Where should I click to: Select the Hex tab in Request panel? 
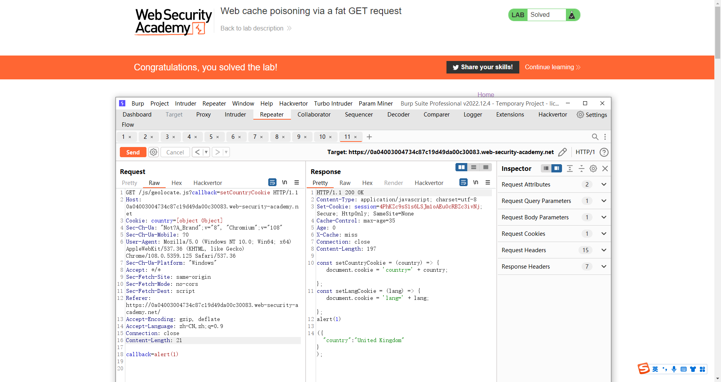tap(177, 183)
